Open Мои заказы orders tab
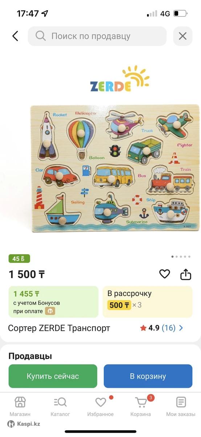Viewport: 201px width, 437px height. pyautogui.click(x=181, y=406)
